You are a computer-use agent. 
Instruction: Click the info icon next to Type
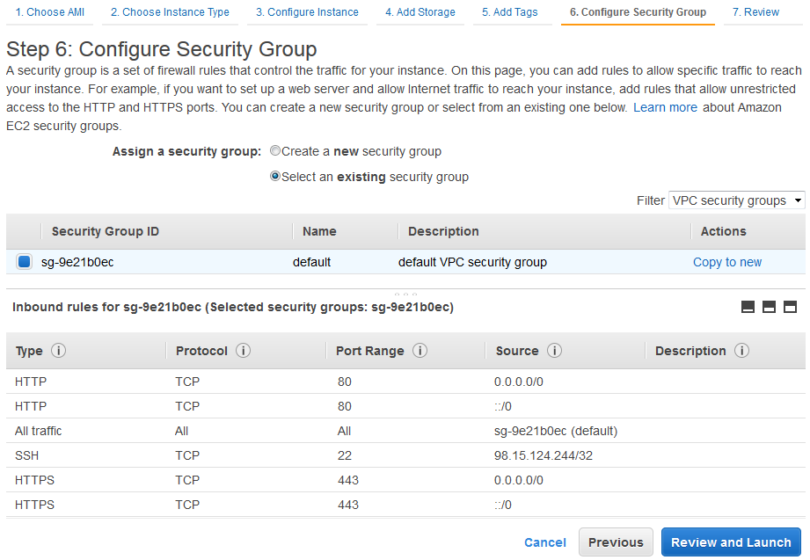[x=59, y=351]
